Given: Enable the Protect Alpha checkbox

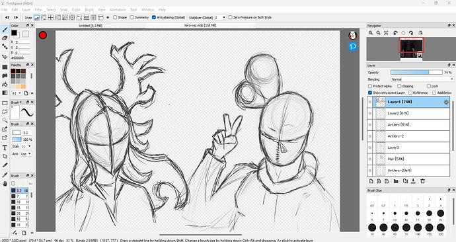Looking at the screenshot, I should [370, 86].
